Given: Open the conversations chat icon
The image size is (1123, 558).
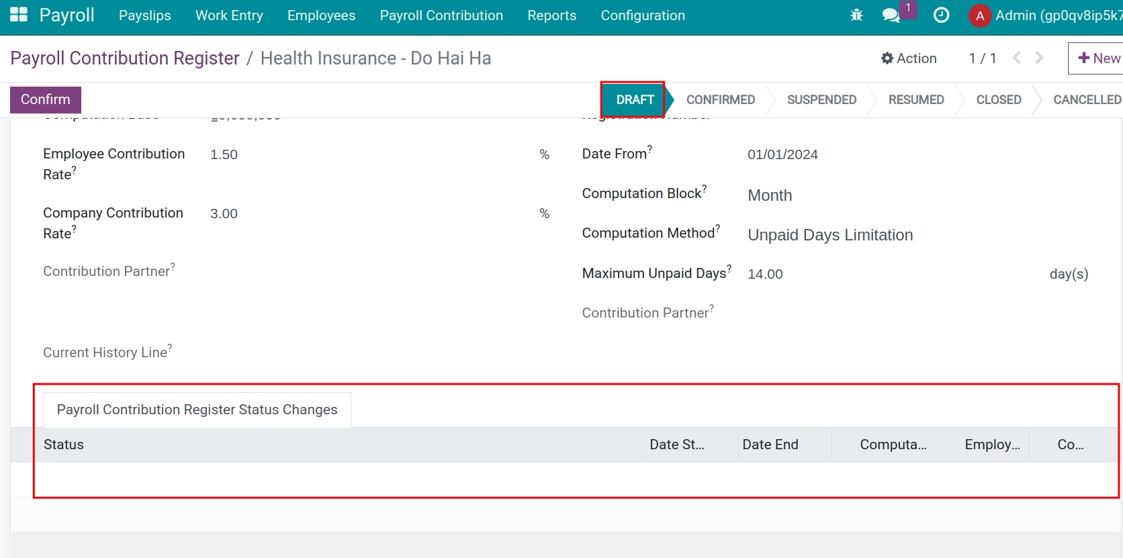Looking at the screenshot, I should pos(891,15).
